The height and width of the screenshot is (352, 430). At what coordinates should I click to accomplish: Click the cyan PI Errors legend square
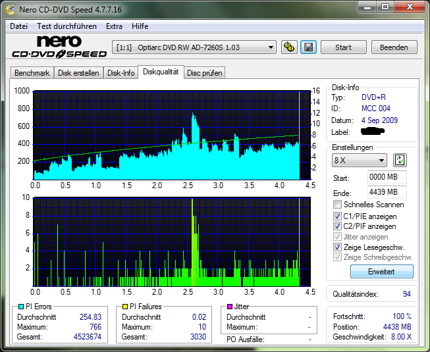21,307
